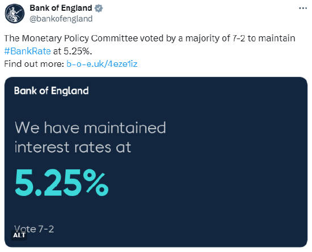Open the #BankRate hashtag
This screenshot has height=252, width=312.
[x=27, y=51]
